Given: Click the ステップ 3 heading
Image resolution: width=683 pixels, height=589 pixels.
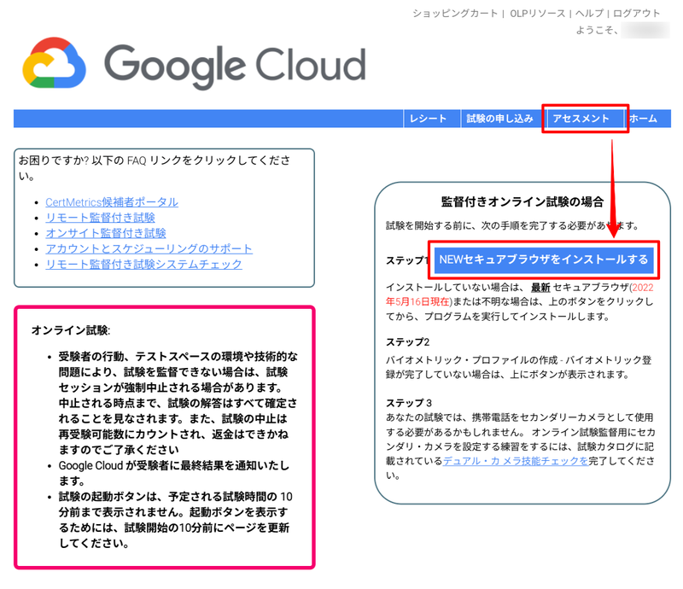Looking at the screenshot, I should pos(409,403).
